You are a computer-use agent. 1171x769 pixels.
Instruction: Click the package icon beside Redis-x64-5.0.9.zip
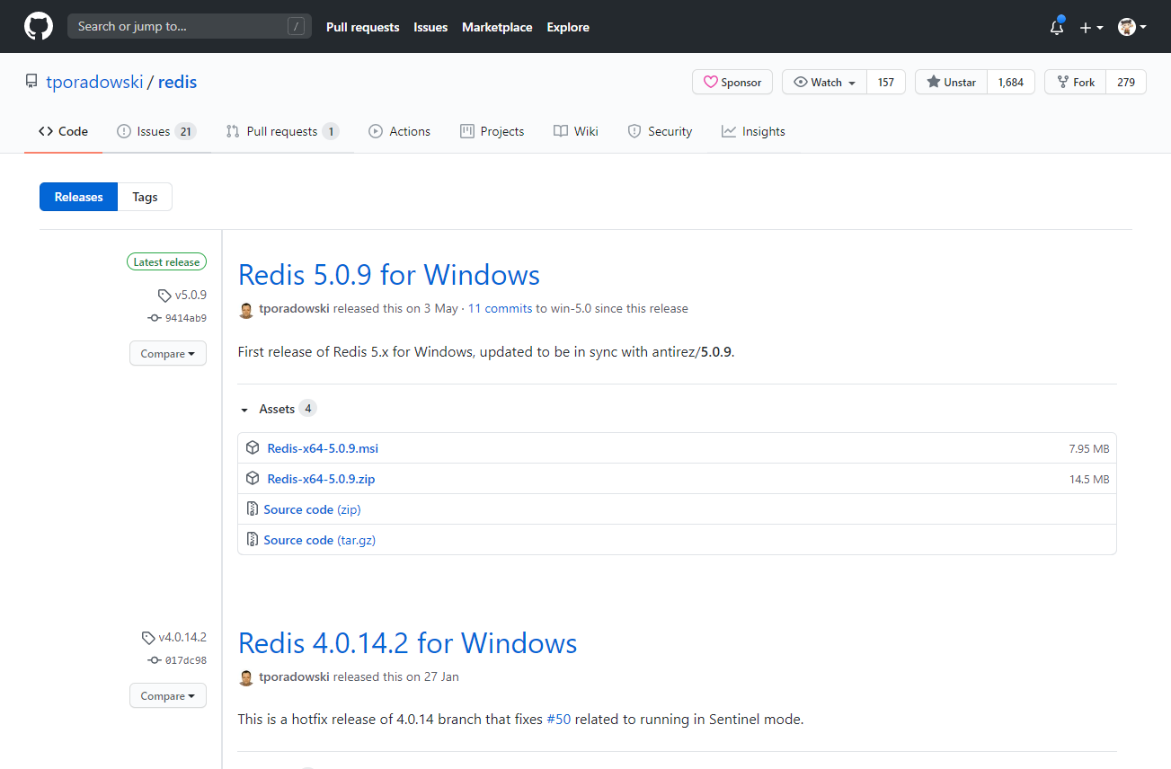click(253, 478)
